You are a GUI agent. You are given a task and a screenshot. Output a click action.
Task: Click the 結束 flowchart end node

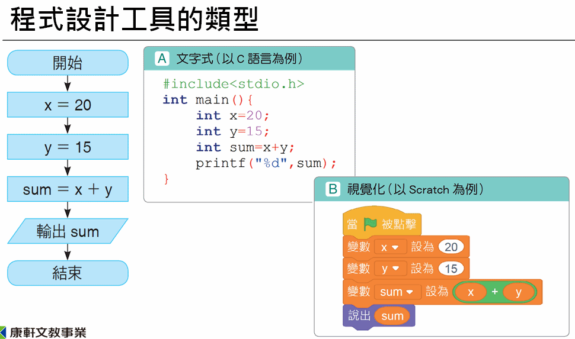click(x=68, y=273)
